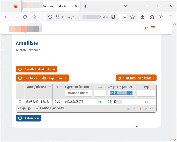Change entries per page dropdown showing 10
The width and height of the screenshot is (177, 142).
point(33,109)
